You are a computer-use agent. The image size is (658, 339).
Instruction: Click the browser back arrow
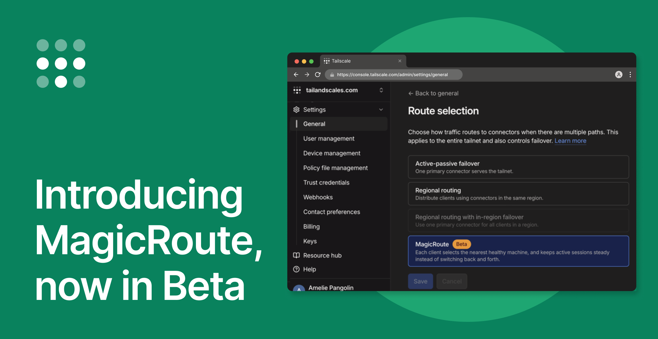click(296, 74)
